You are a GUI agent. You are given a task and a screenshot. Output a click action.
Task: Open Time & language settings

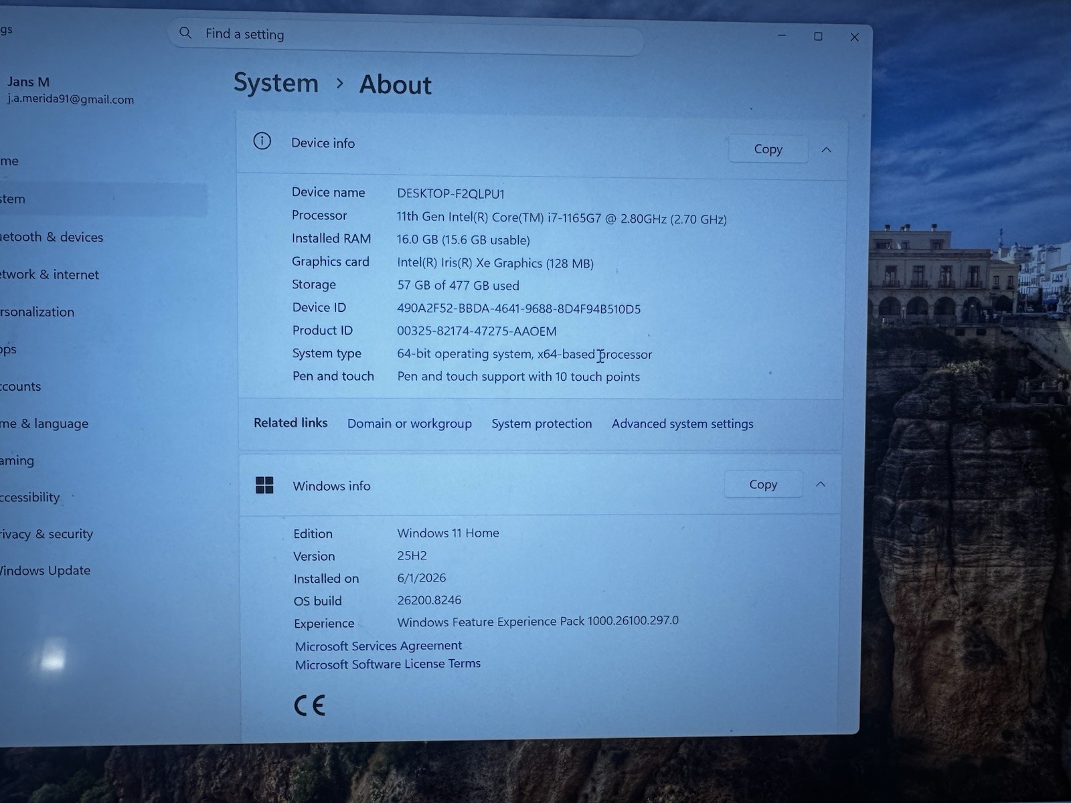pos(44,424)
